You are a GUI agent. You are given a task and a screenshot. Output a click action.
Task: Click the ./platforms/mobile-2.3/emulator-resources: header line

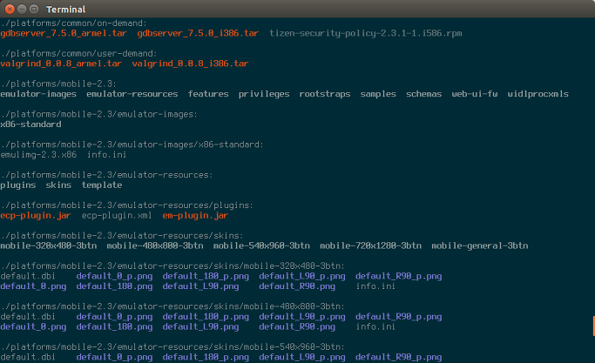106,175
